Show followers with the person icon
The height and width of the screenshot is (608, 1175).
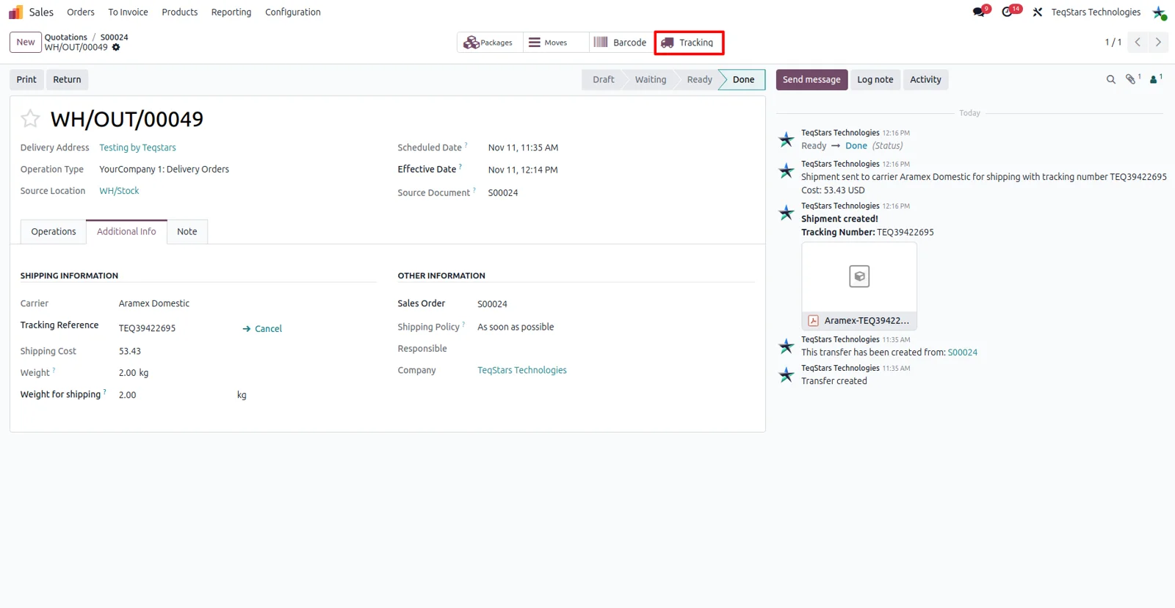click(x=1155, y=79)
